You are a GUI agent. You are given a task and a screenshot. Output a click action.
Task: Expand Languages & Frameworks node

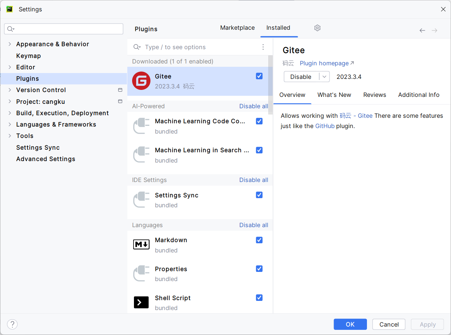click(x=10, y=124)
